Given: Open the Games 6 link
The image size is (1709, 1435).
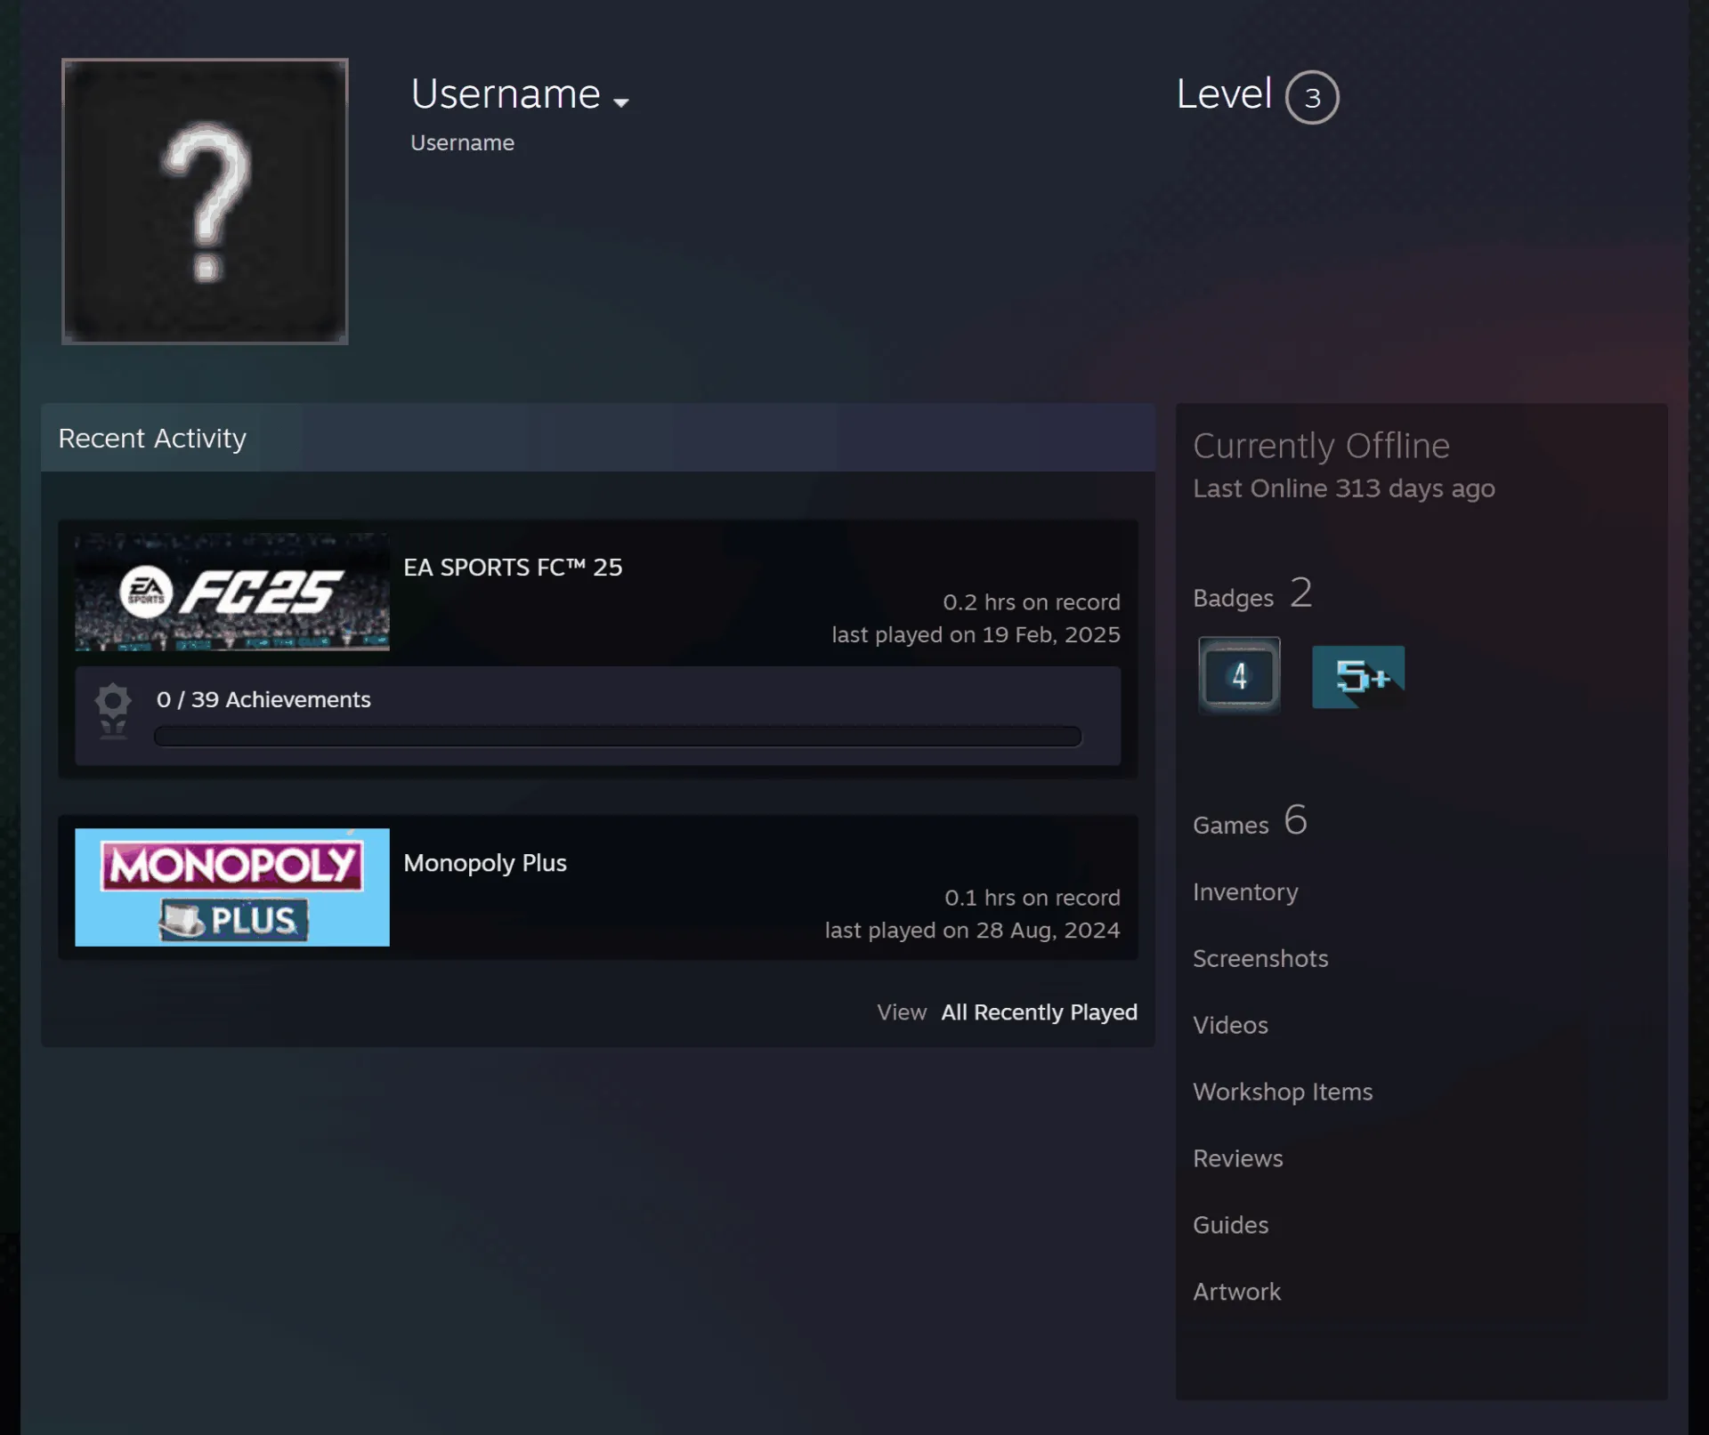Looking at the screenshot, I should point(1250,820).
